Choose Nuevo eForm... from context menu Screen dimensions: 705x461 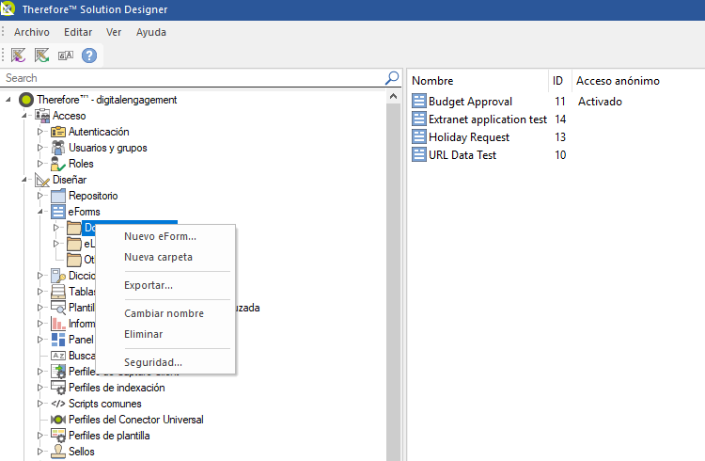160,236
